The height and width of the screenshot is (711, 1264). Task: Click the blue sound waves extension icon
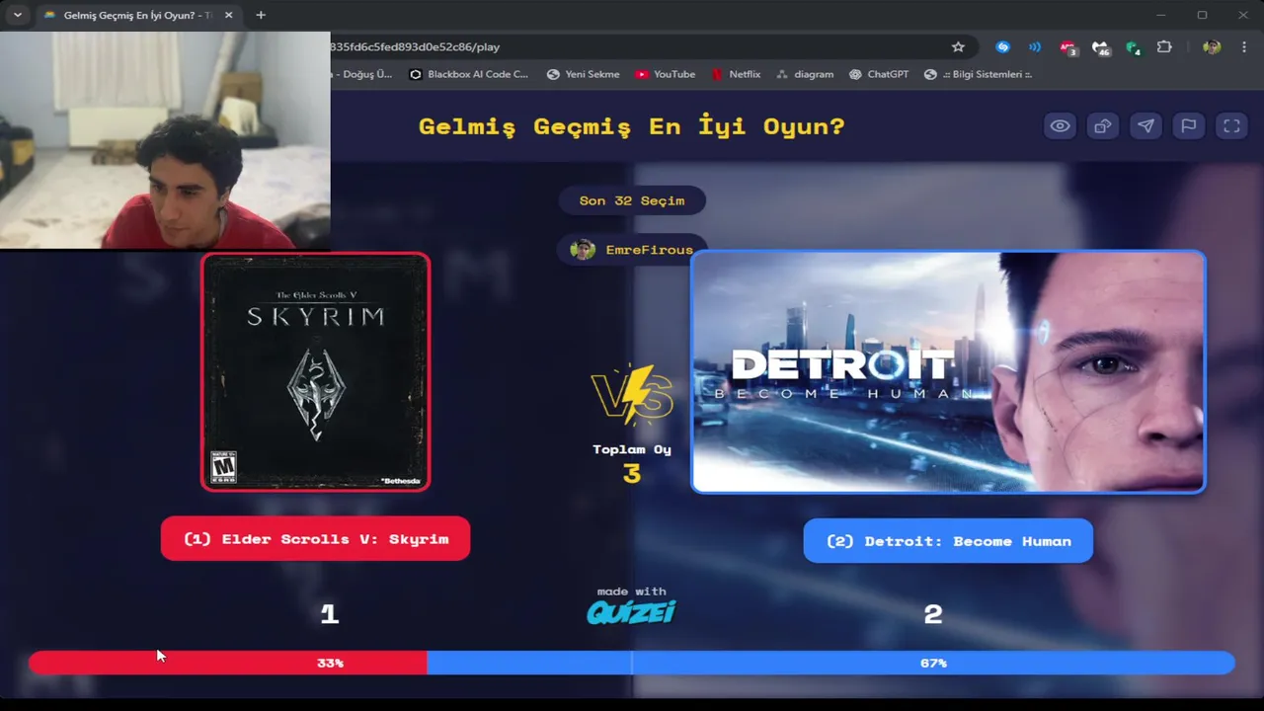click(1035, 46)
